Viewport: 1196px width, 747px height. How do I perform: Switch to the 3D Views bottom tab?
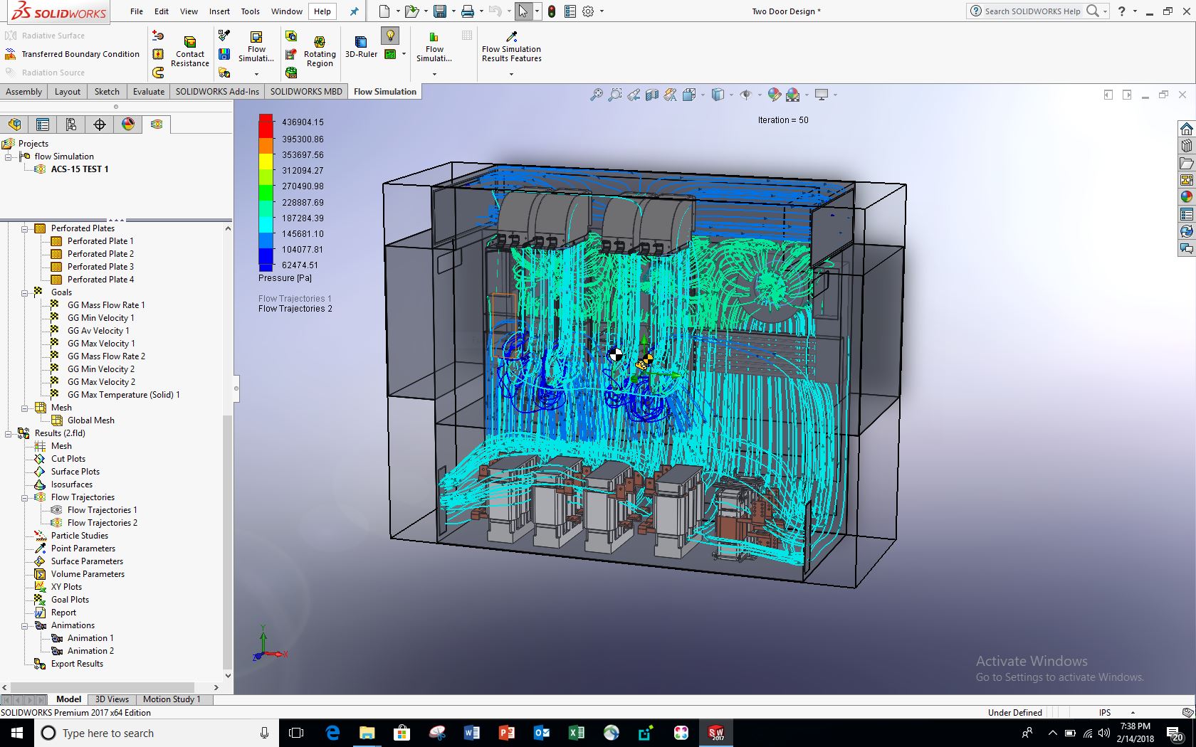tap(112, 699)
